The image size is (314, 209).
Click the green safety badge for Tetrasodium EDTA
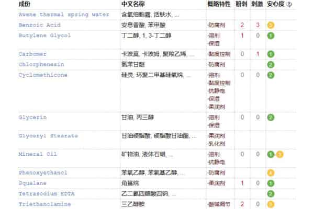coord(271,194)
